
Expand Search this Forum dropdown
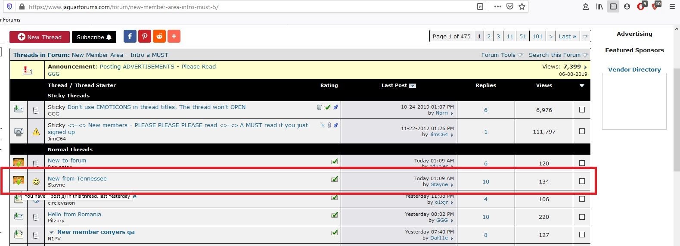[558, 55]
